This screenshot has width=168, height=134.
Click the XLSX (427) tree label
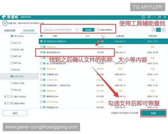click(18, 76)
